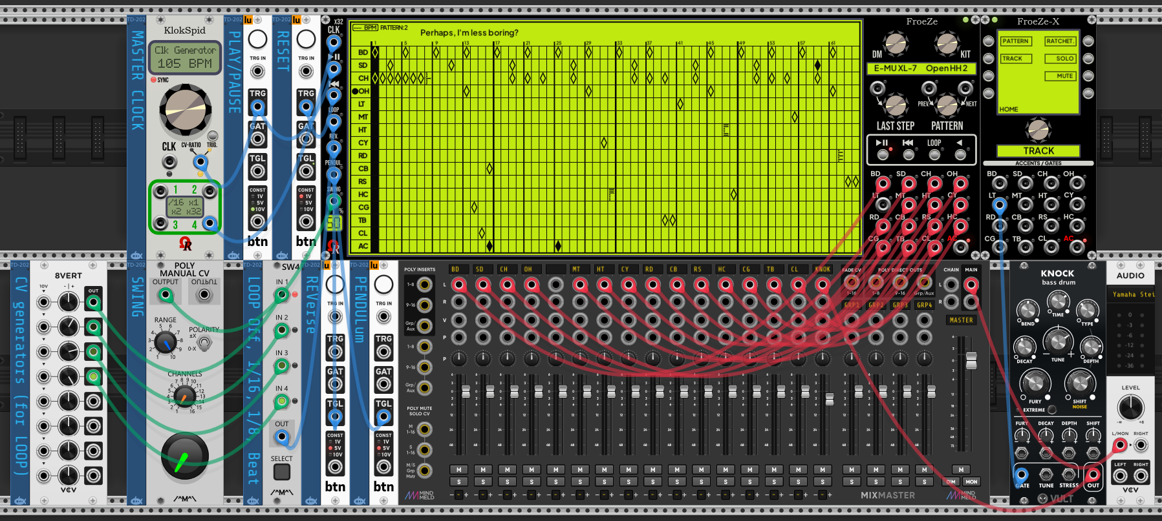
Task: Click the GRP4 group name label in MixMaster
Action: 925,305
